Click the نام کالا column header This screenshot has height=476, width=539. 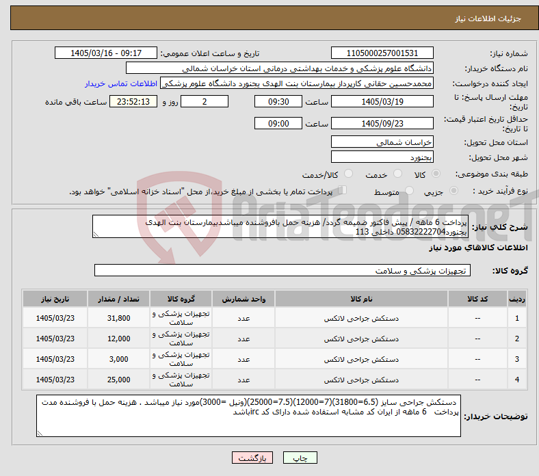point(361,299)
